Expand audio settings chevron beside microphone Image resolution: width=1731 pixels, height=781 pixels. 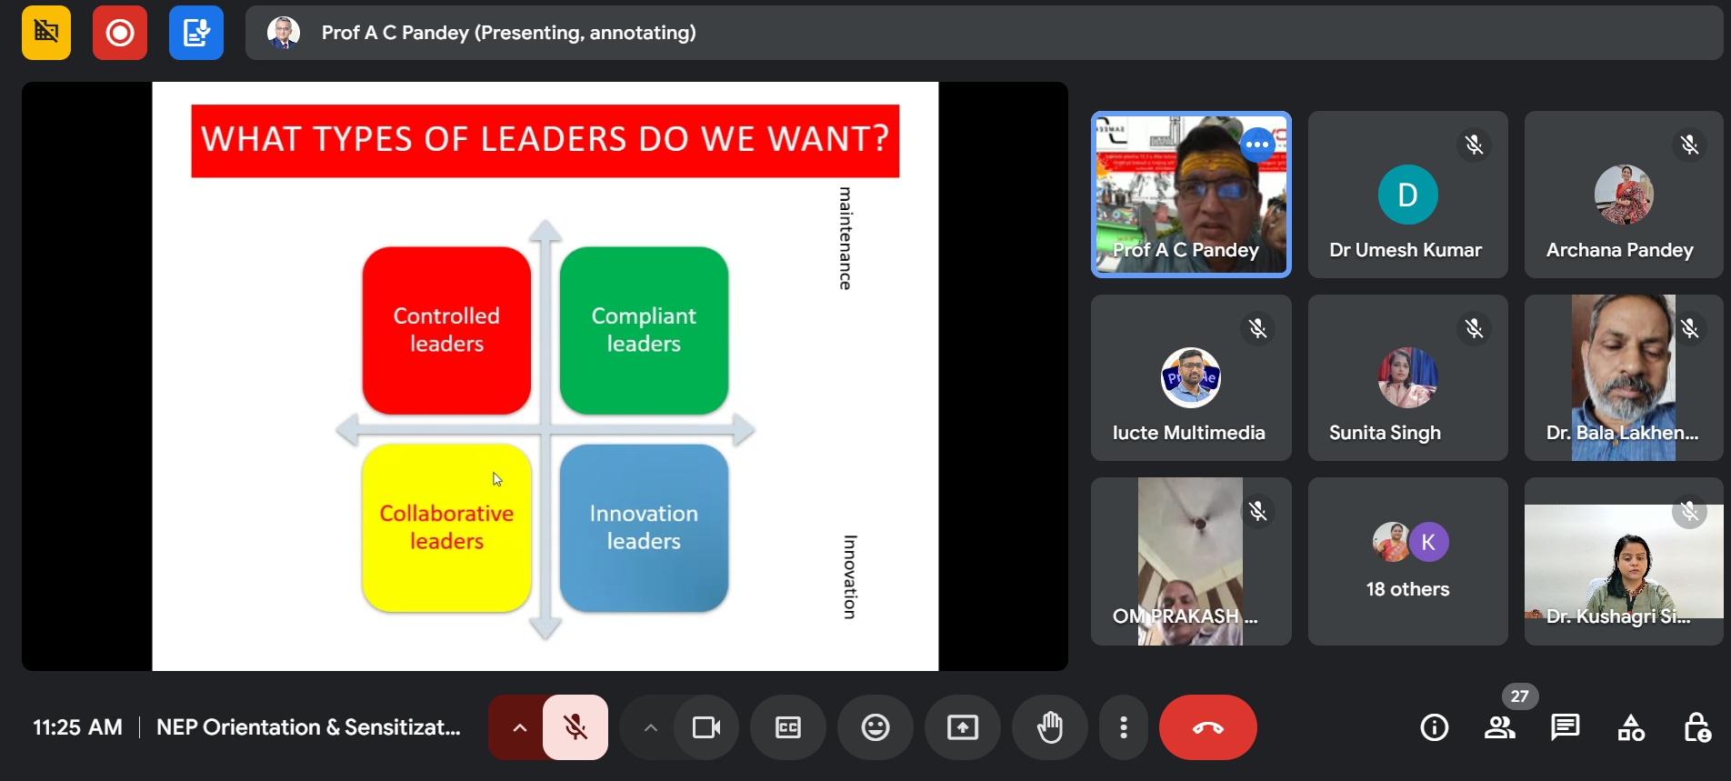(519, 727)
